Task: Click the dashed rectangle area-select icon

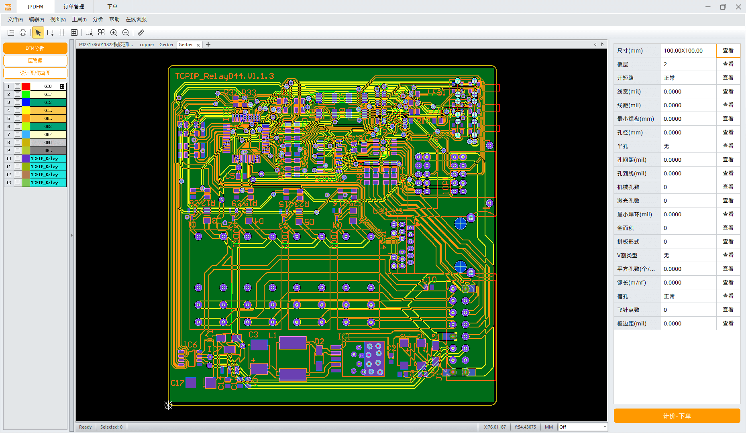Action: (89, 33)
